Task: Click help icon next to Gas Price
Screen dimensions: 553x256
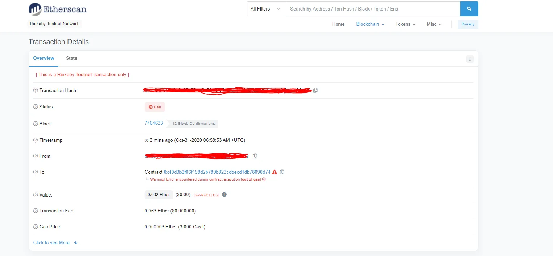Action: (36, 227)
